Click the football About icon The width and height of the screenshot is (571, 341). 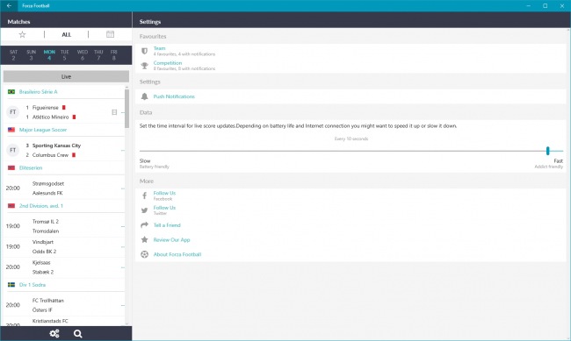point(145,254)
